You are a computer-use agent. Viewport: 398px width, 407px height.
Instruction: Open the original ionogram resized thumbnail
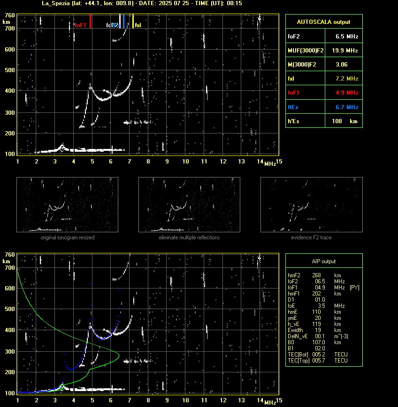coord(68,205)
